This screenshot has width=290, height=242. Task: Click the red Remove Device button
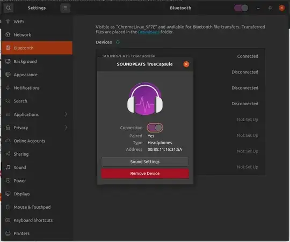pos(145,173)
